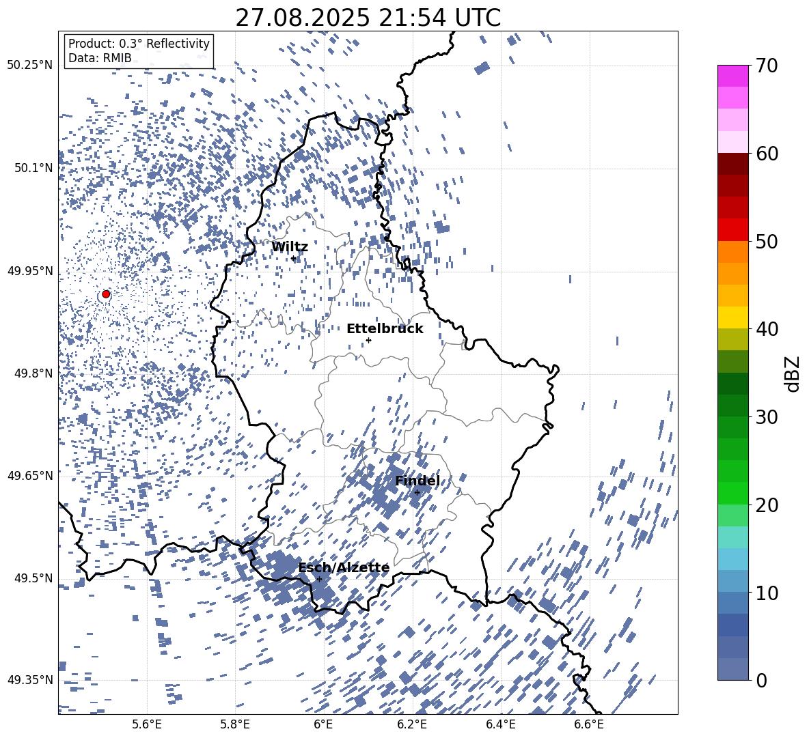This screenshot has height=738, width=809.
Task: Click the colorbar value 10
Action: click(x=767, y=593)
